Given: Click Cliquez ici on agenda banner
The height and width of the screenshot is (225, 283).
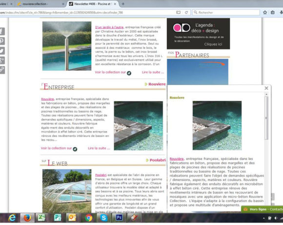Looking at the screenshot, I should (213, 44).
